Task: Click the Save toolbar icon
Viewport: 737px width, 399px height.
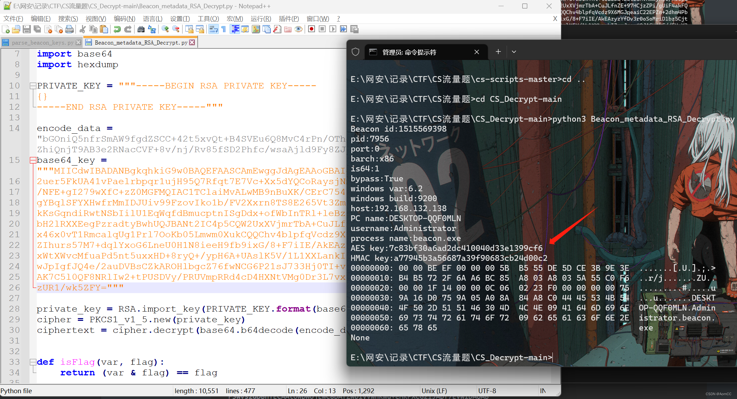Action: point(27,29)
